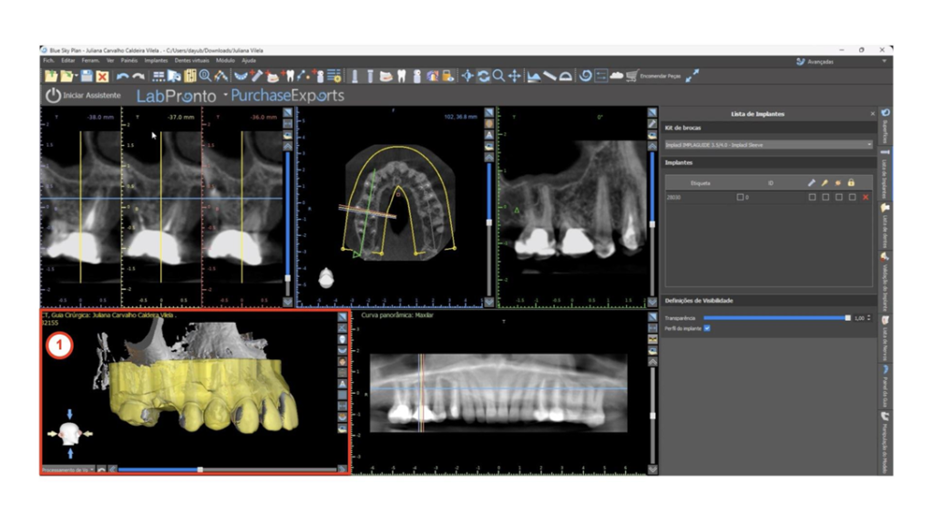Close the Lista de Implantes panel

[x=872, y=114]
